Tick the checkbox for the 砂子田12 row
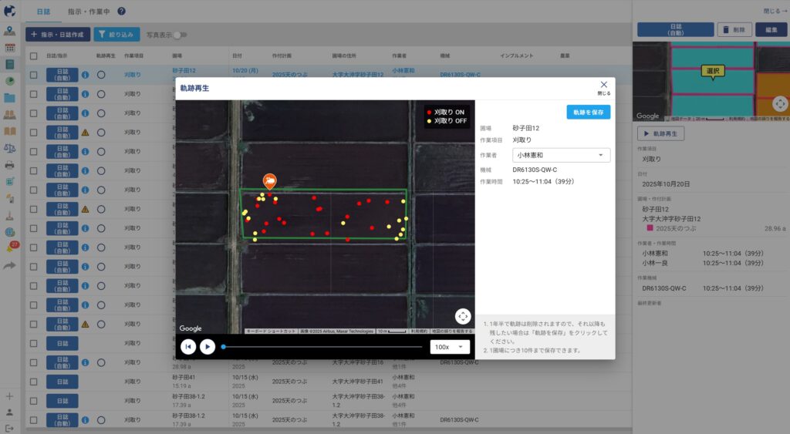This screenshot has width=790, height=434. [33, 75]
